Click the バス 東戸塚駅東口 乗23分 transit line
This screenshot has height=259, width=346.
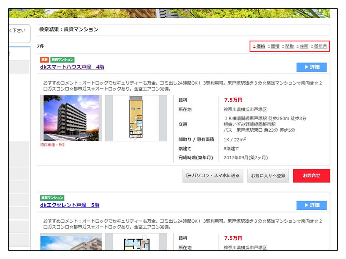pos(259,130)
